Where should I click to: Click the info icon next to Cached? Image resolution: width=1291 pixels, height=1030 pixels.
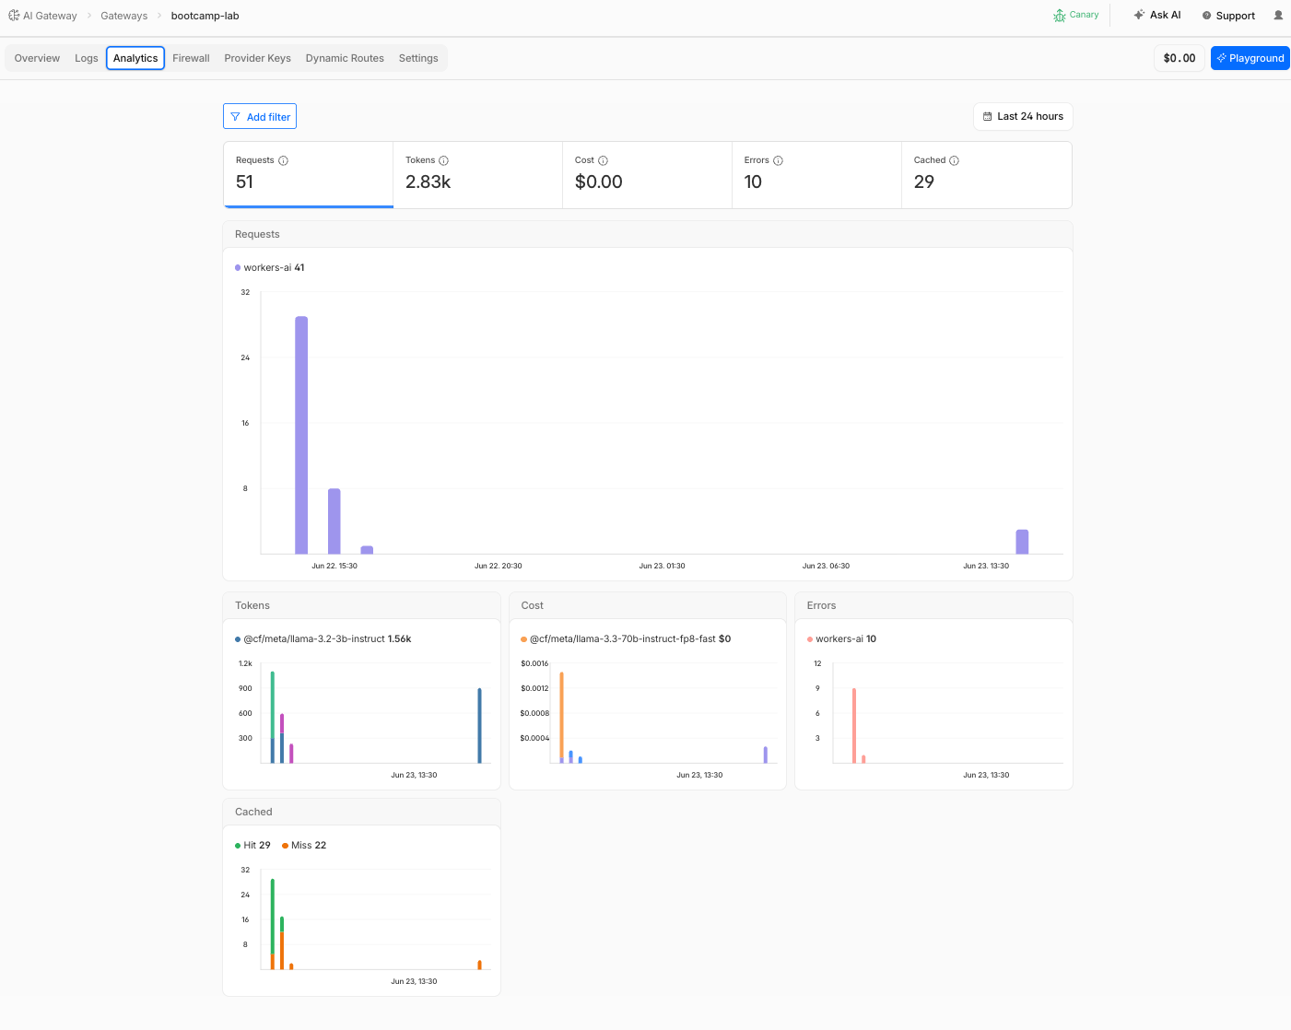tap(955, 160)
